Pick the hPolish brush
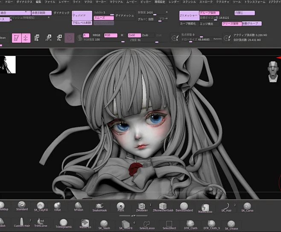Image resolution: width=281 pixels, height=232 pixels. tap(79, 207)
